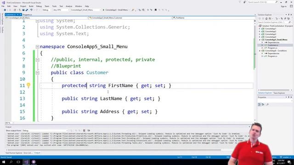Expand ConsoleApp1 project node
Screen dimensions: 294x165
click(260, 28)
